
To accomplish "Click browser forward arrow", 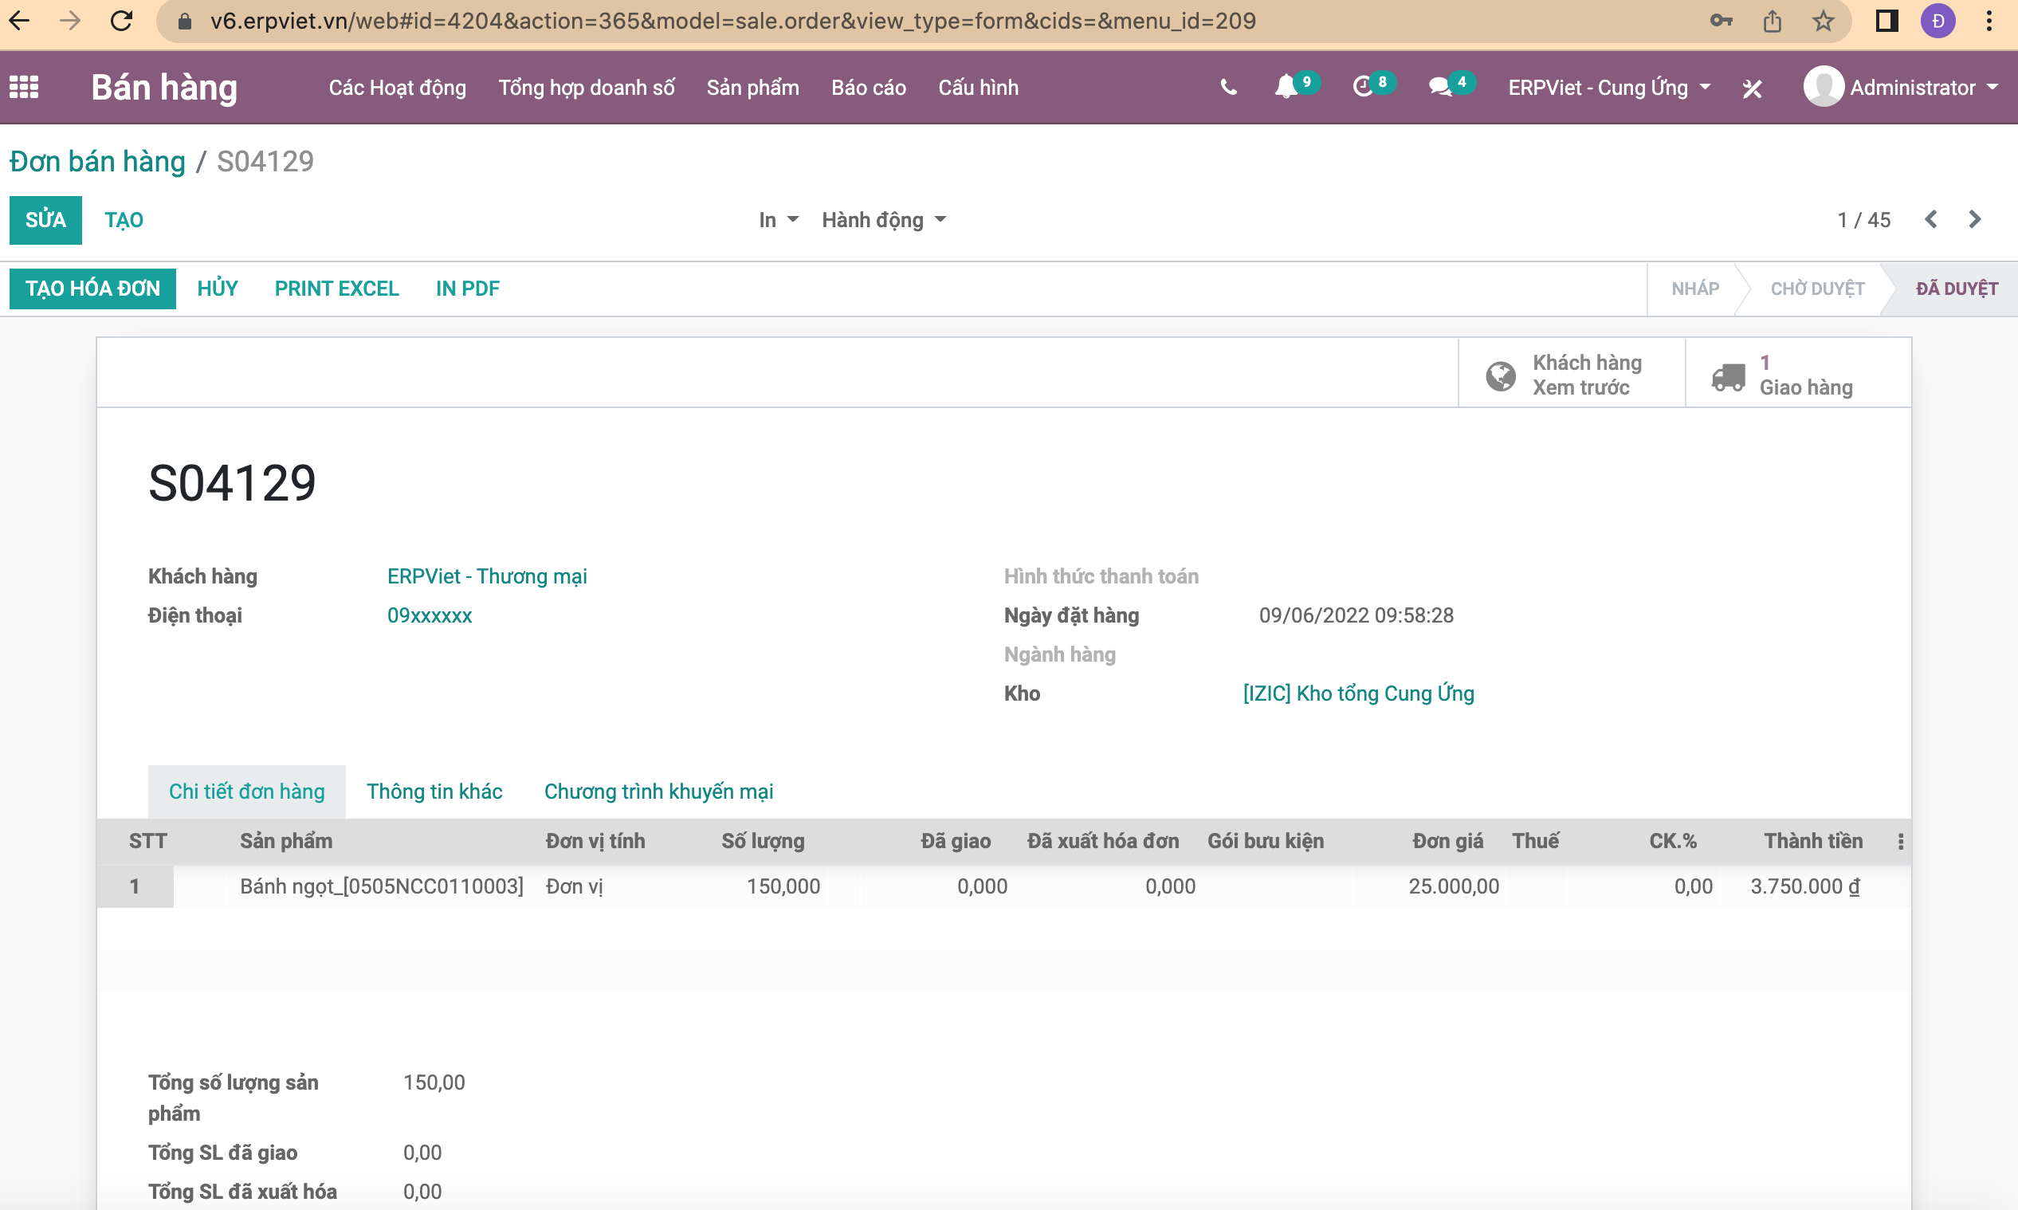I will click(70, 22).
